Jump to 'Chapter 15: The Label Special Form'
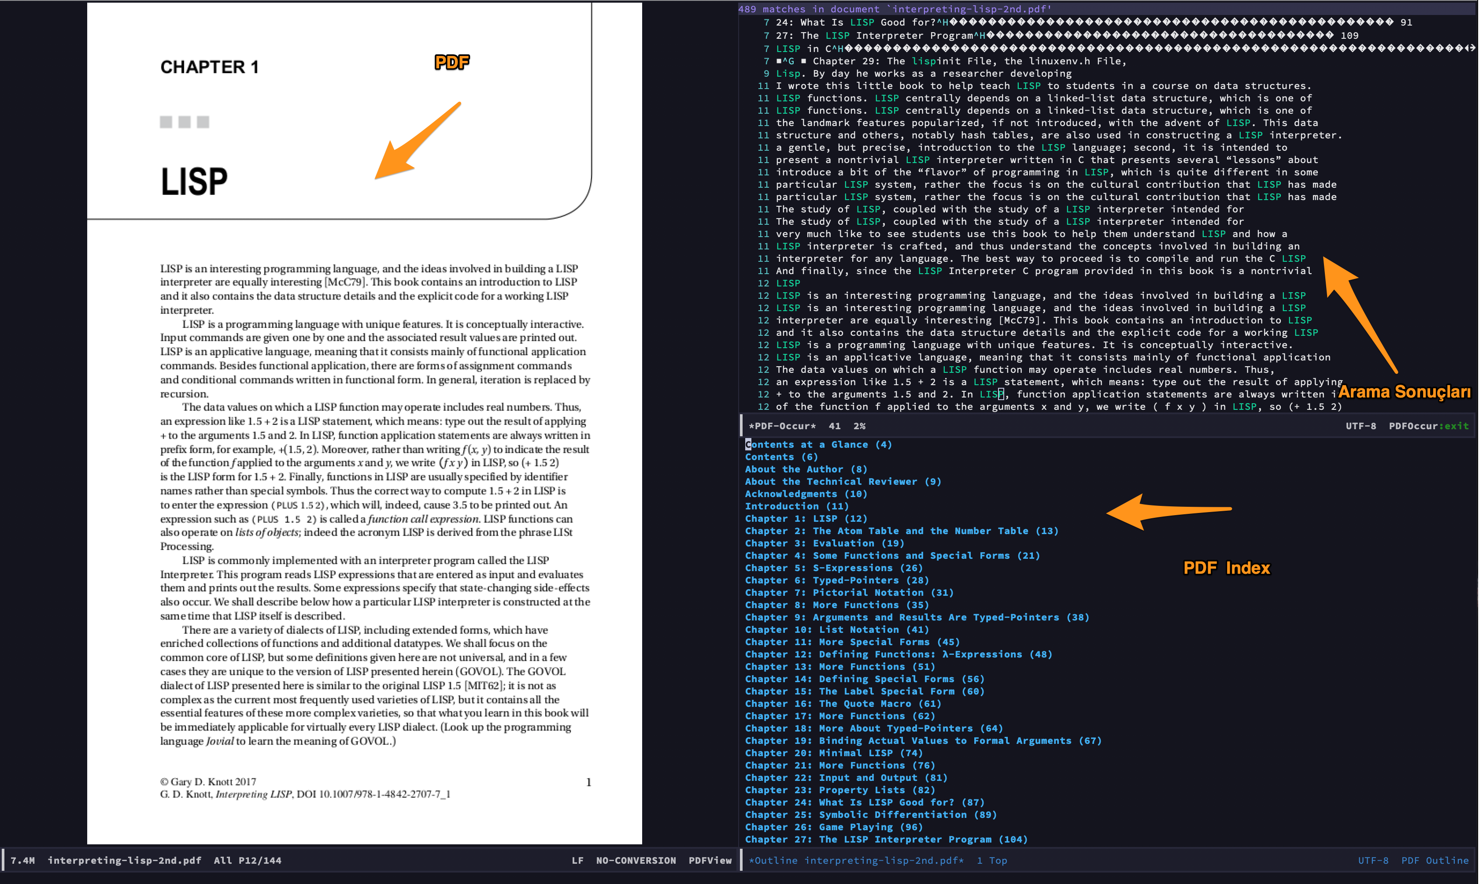1479x884 pixels. [x=865, y=691]
